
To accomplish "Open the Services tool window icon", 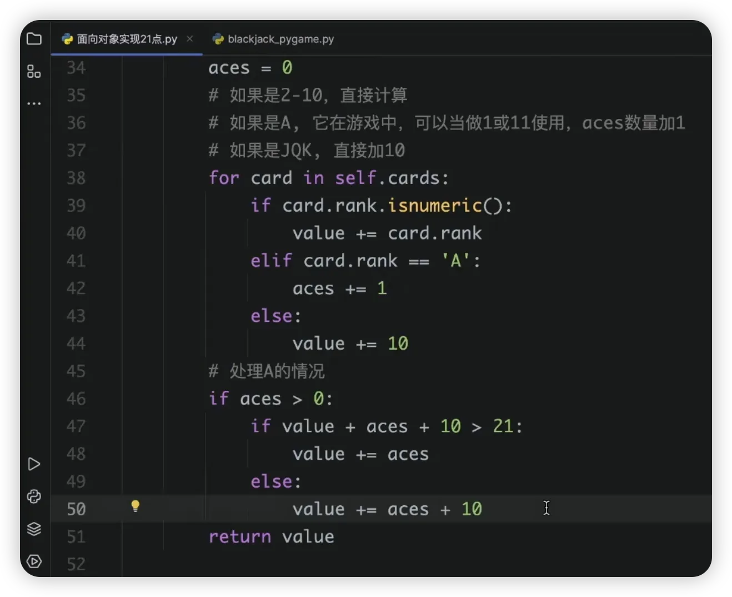I will pos(34,561).
